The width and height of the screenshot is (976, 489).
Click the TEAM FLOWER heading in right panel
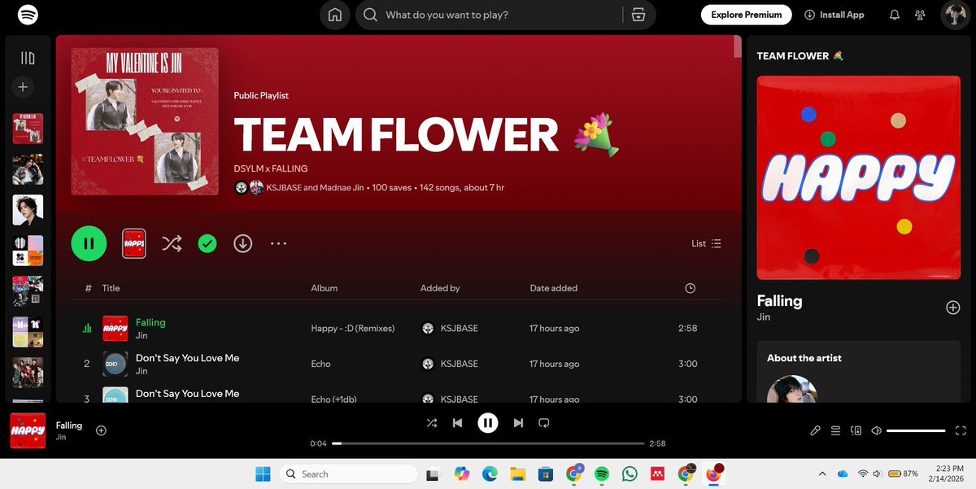(801, 56)
